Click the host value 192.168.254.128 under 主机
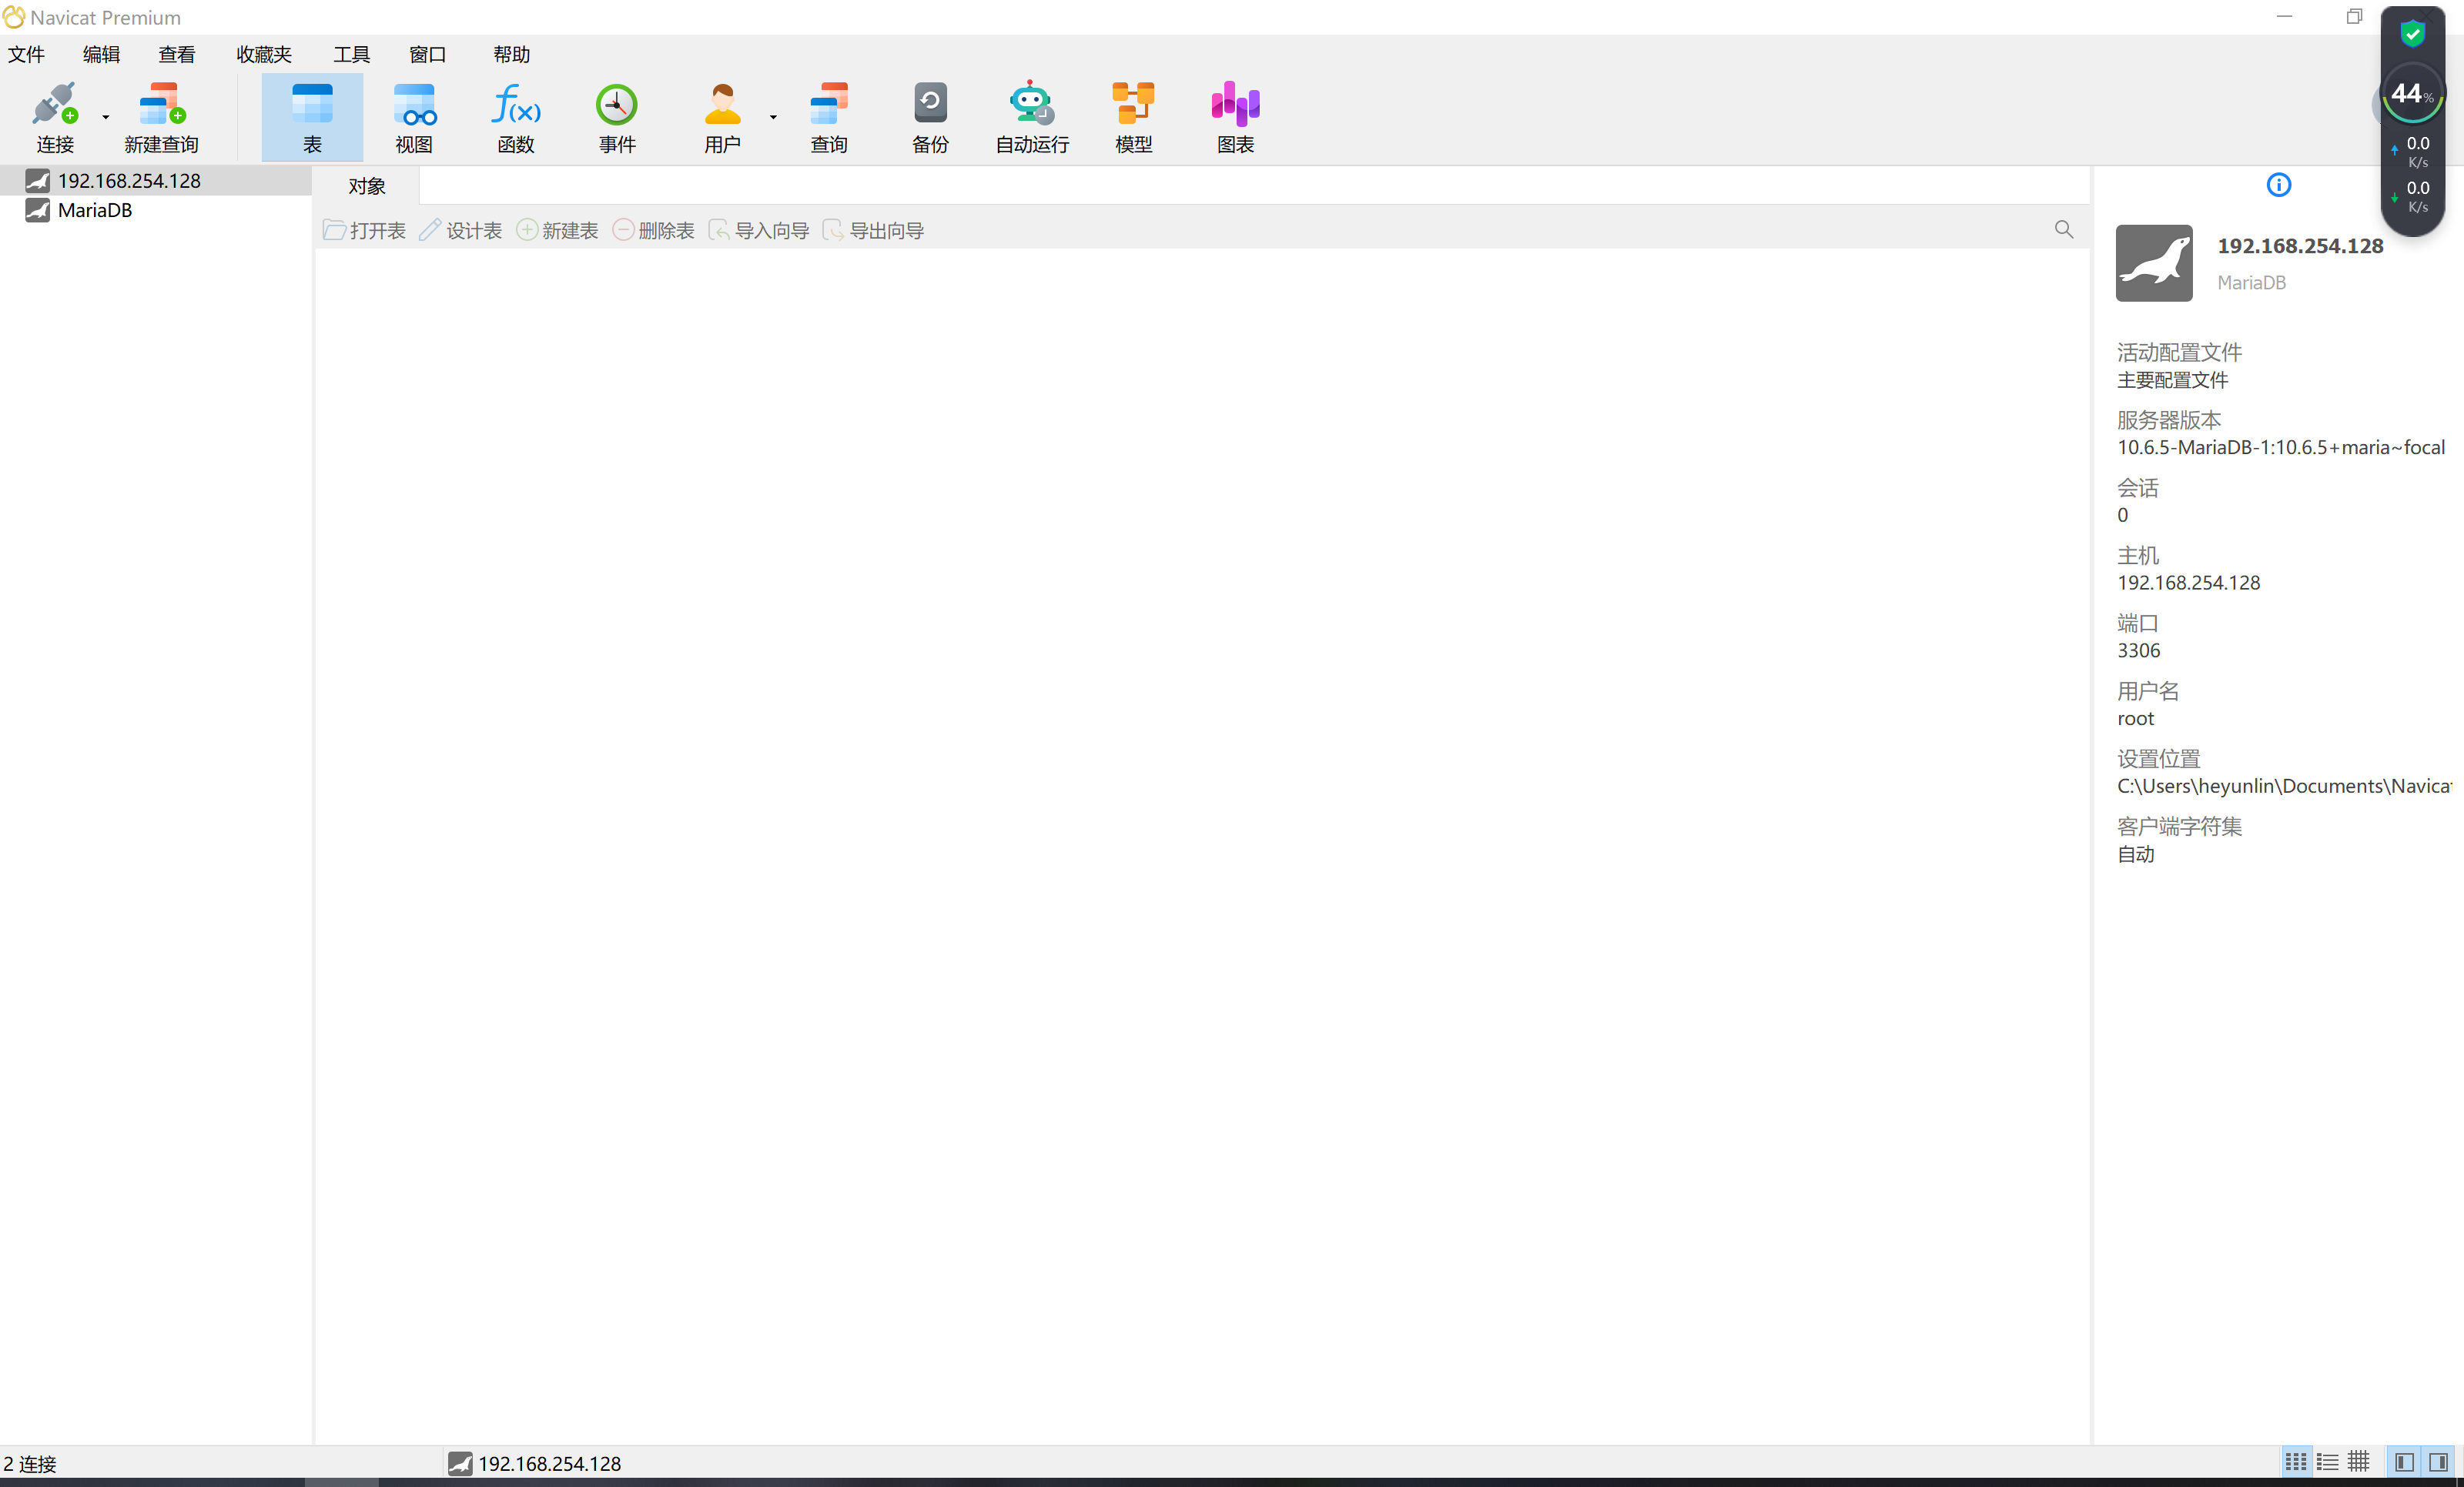Screen dimensions: 2464x1487 pos(2189,583)
